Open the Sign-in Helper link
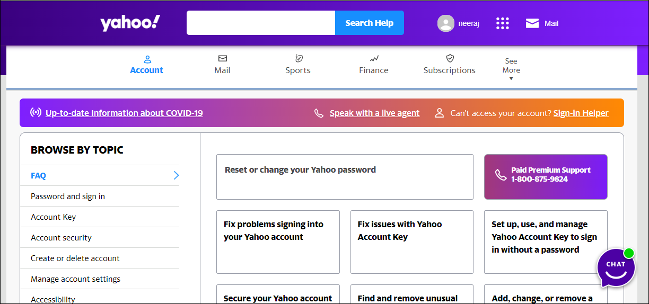Viewport: 649px width, 304px height. (x=581, y=113)
